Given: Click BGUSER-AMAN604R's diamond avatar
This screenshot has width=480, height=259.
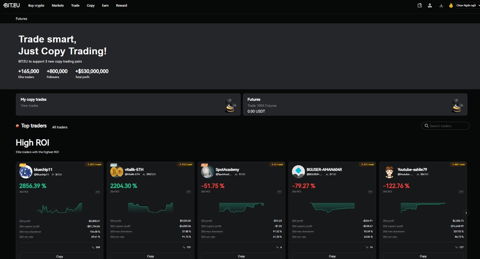Looking at the screenshot, I should [x=298, y=172].
